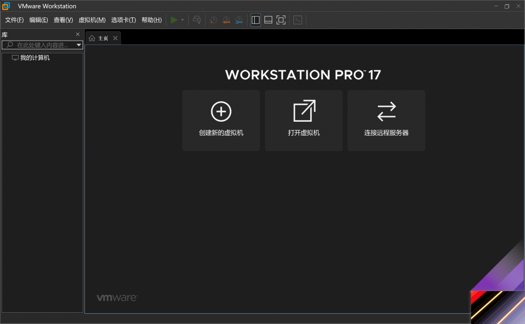525x324 pixels.
Task: Click 打开虚拟机 card
Action: tap(304, 121)
